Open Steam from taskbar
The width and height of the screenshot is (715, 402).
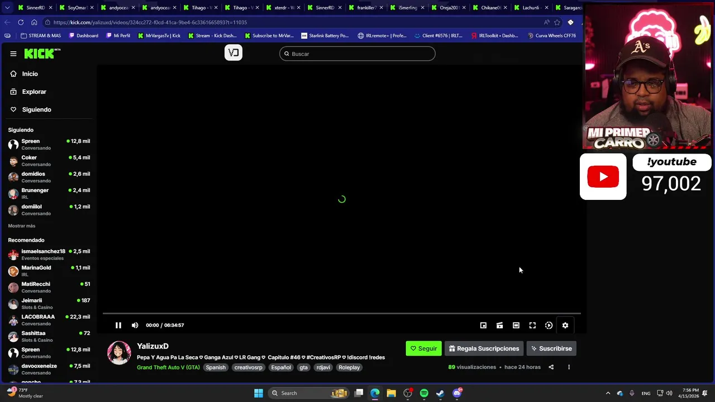440,393
